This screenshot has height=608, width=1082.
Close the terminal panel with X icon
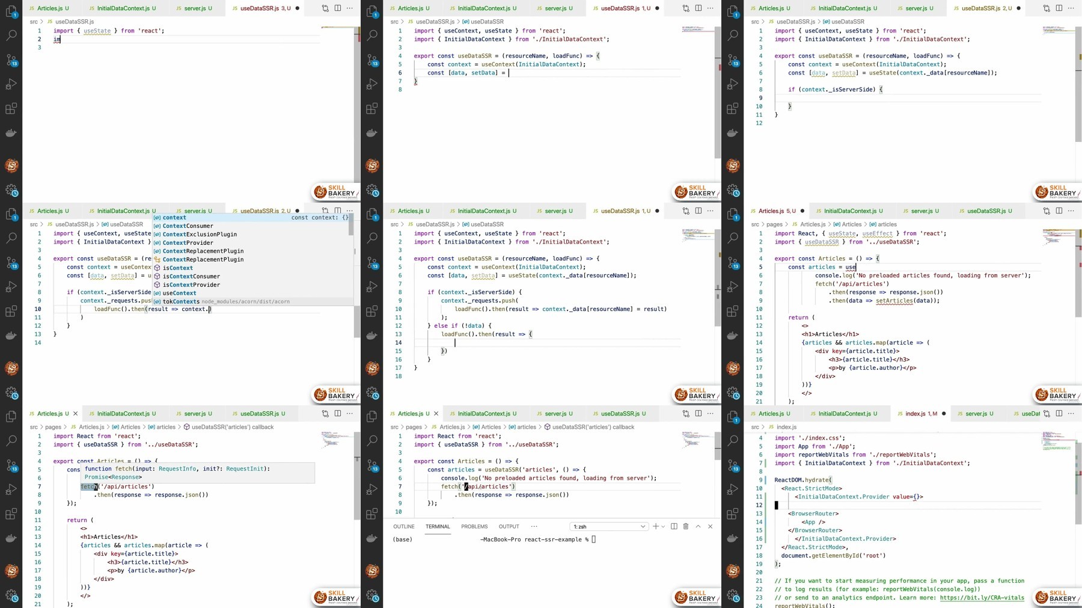point(710,526)
